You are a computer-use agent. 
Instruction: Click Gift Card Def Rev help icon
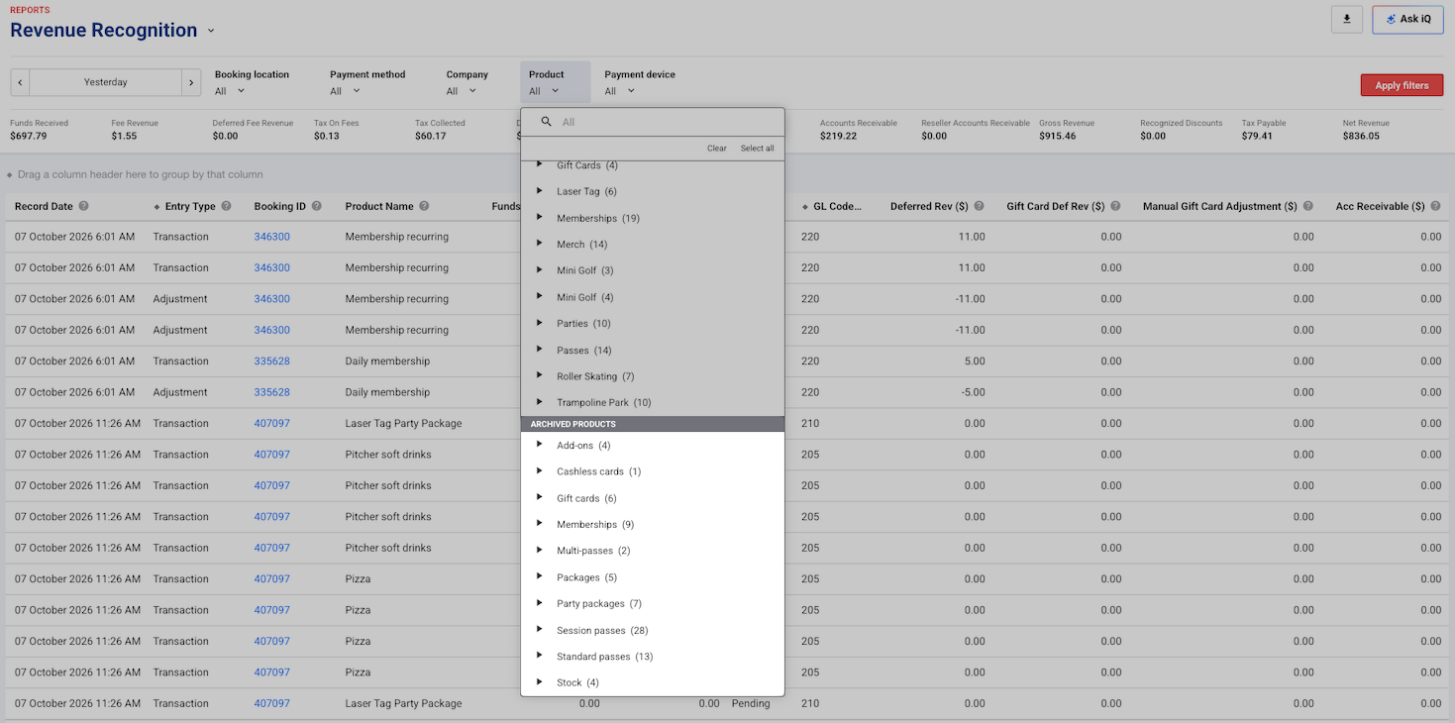point(1115,206)
